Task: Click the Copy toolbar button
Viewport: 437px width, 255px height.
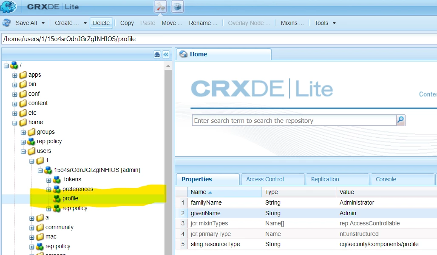Action: [x=127, y=23]
